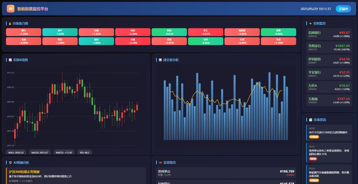Open 贵州茅台 in the 实时监控 watchlist
358x184 pixels.
click(329, 47)
